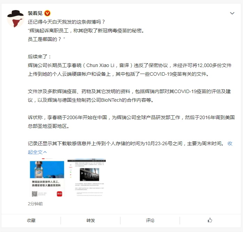Click the red NetEase logo in the first image
Screen dimensions: 243x232
pyautogui.click(x=60, y=194)
